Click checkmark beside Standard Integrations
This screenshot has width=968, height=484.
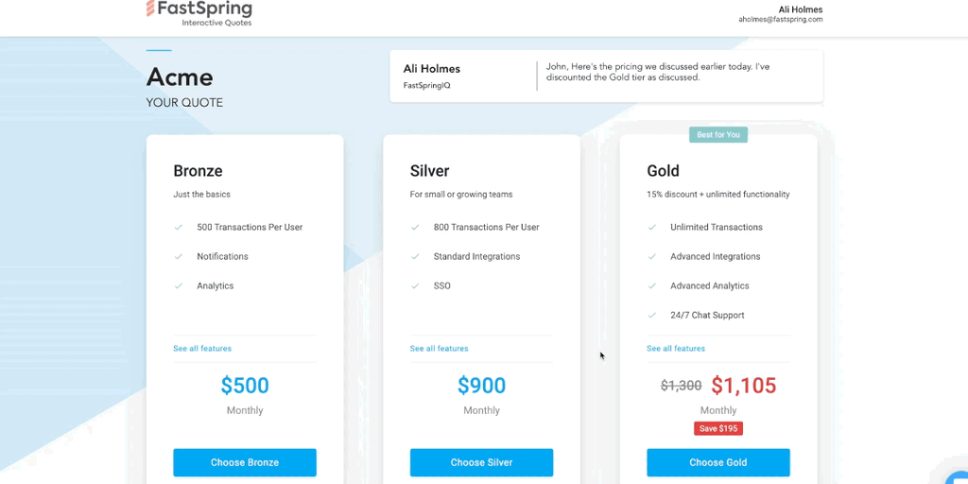(x=415, y=256)
